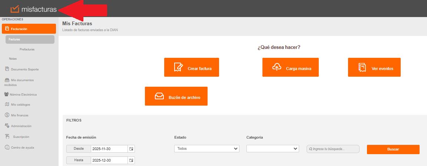427x166 pixels.
Task: Open the Categoría dropdown
Action: click(x=272, y=149)
